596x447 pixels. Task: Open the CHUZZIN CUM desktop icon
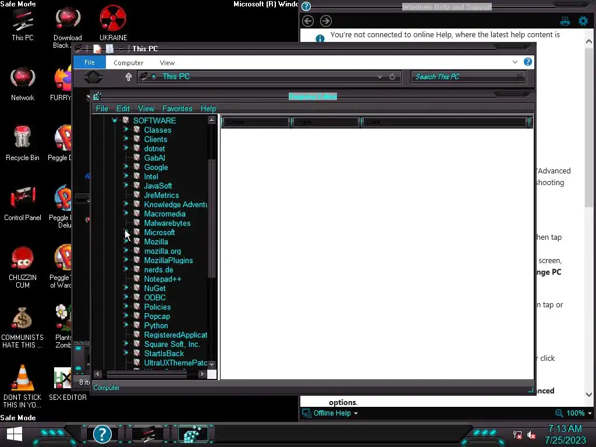point(23,267)
